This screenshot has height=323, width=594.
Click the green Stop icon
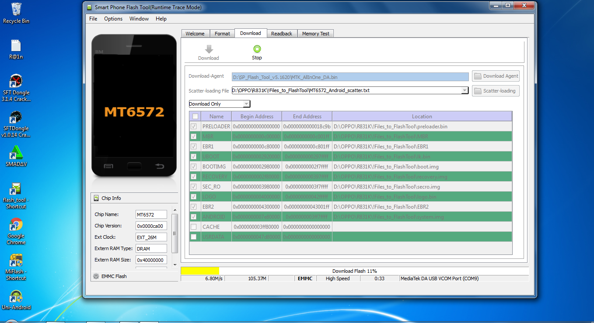(257, 49)
